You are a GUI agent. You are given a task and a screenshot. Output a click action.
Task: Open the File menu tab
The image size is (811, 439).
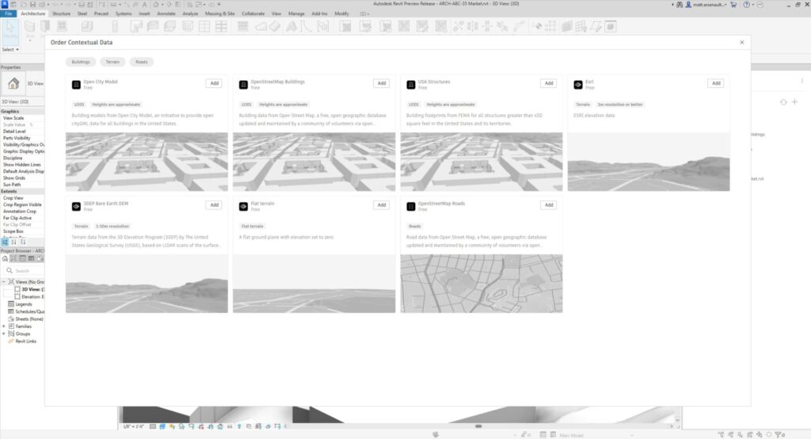8,13
